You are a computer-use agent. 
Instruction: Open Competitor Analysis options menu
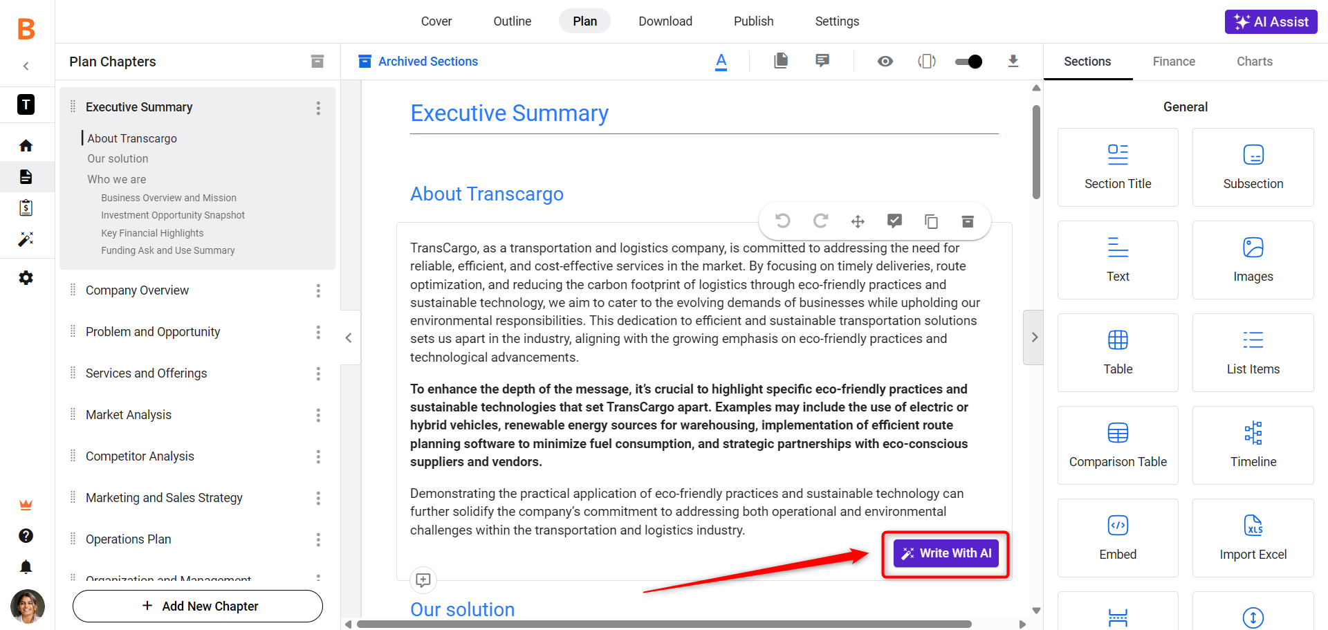(318, 457)
